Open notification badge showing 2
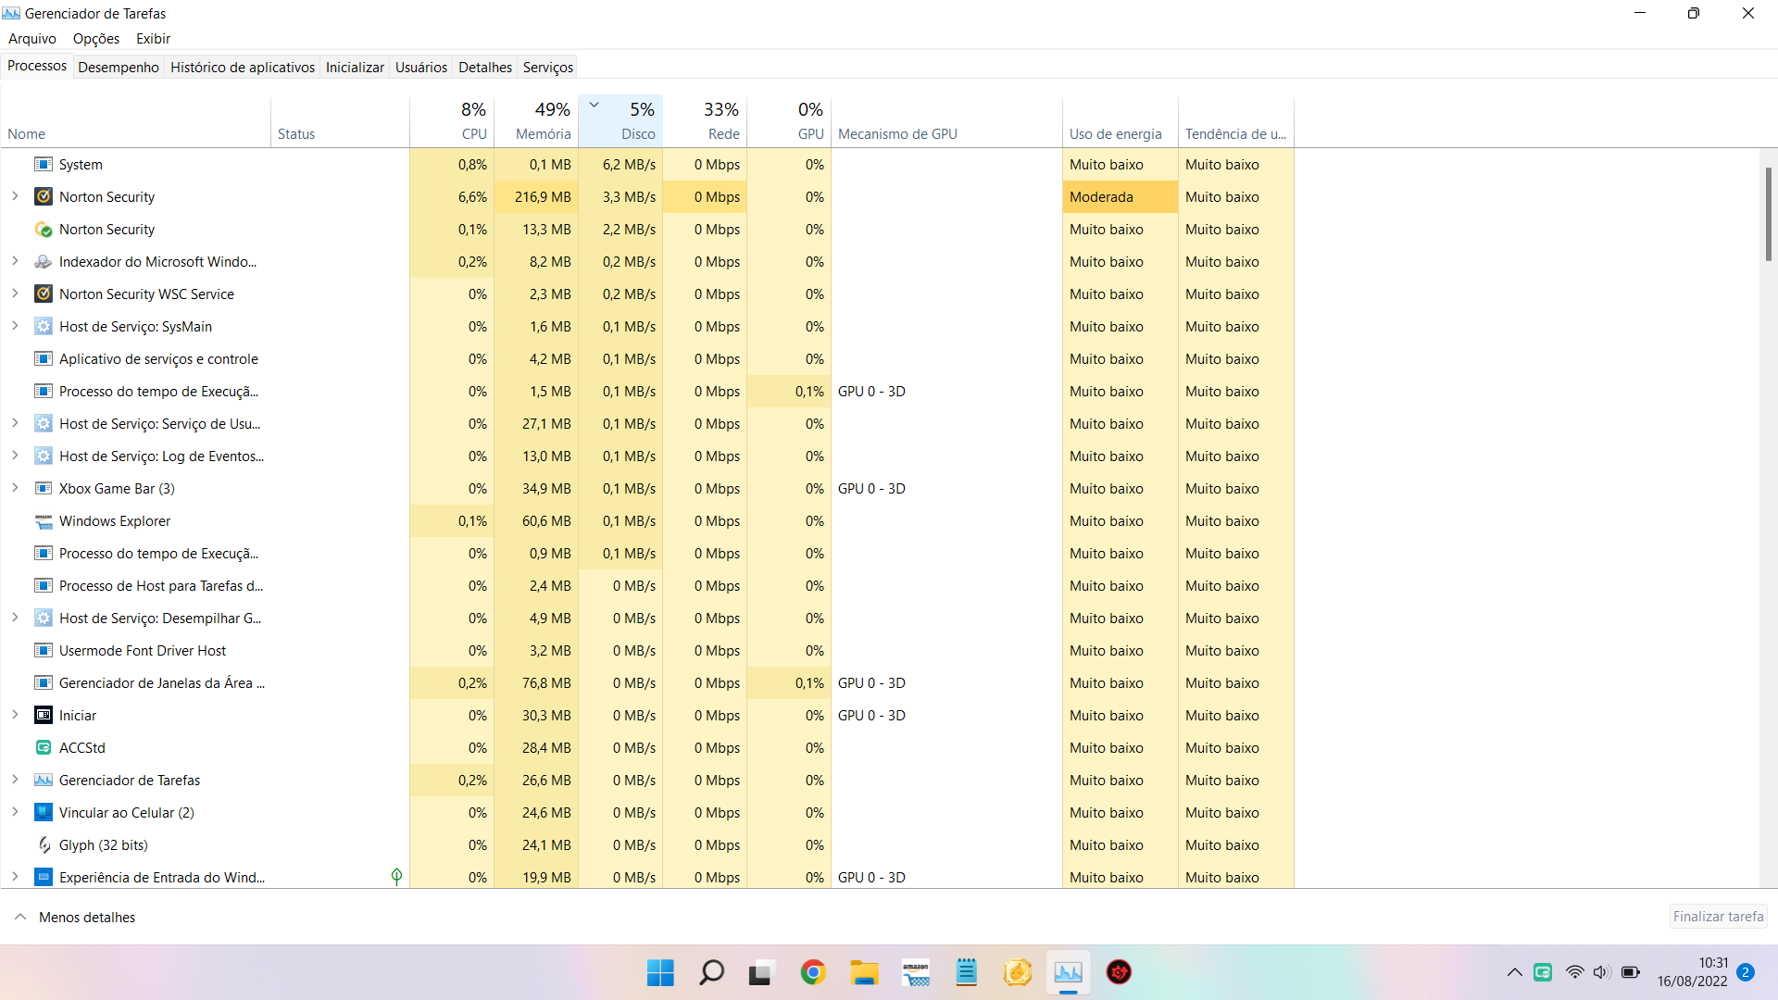This screenshot has height=1000, width=1778. 1746,972
